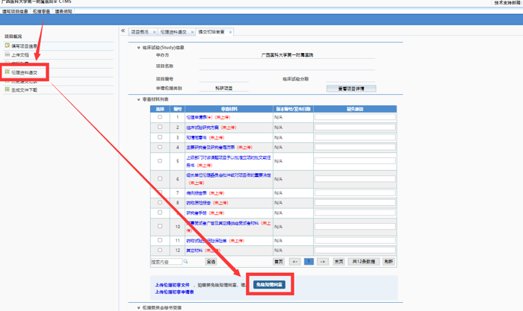523x311 pixels.
Task: Tick the checkbox for row 4
Action: (159, 147)
